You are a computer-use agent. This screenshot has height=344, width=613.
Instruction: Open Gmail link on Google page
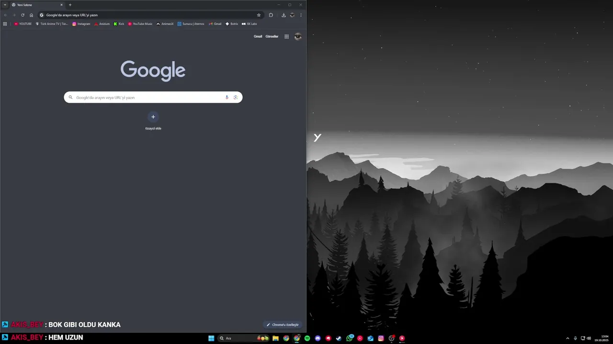point(258,36)
